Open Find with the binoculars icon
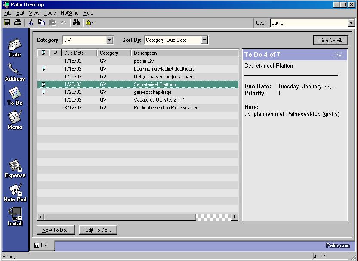358x261 pixels. point(76,22)
